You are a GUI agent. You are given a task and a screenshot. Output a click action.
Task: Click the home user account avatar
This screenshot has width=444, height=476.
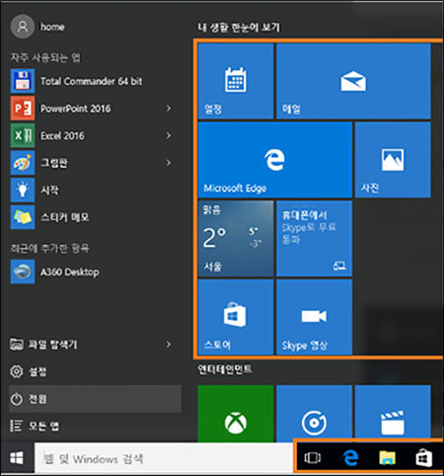[23, 27]
